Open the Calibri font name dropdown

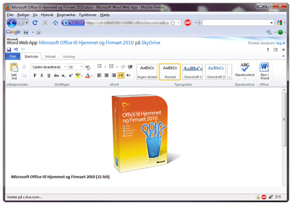click(x=65, y=67)
